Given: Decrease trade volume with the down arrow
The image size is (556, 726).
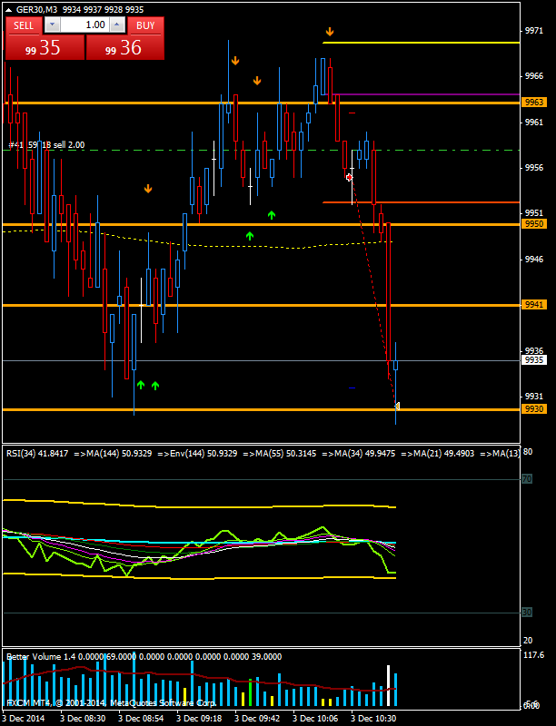Looking at the screenshot, I should (x=51, y=25).
